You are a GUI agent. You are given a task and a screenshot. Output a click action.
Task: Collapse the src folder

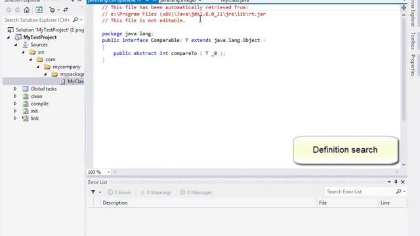24,52
